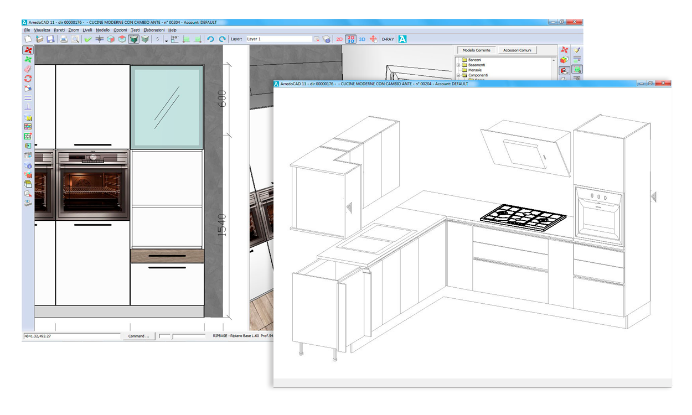Toggle the green selection-box icon in right panel
The width and height of the screenshot is (692, 415).
pos(577,70)
